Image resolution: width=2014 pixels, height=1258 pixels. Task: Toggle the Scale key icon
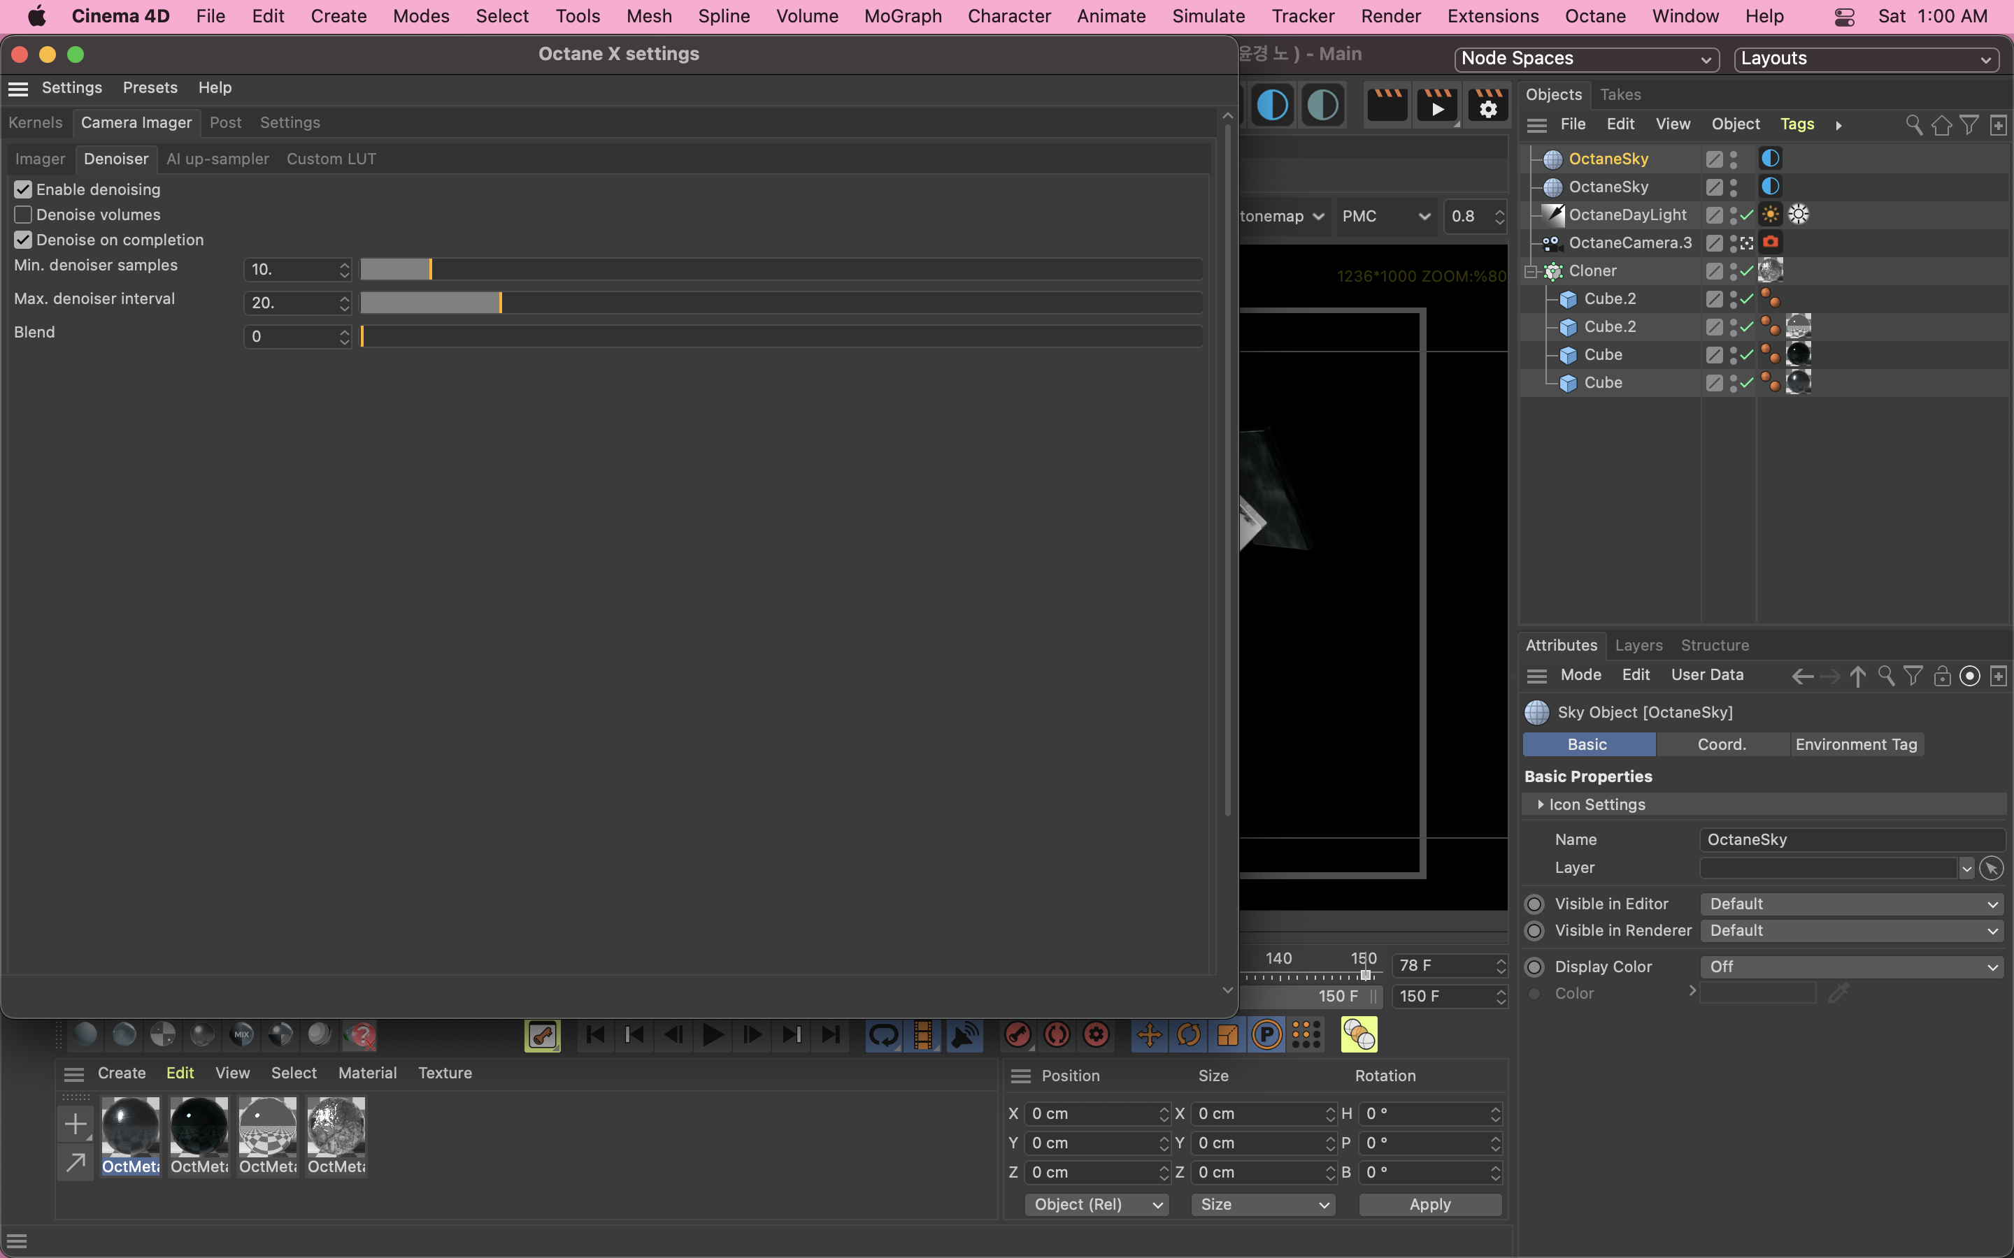click(1227, 1035)
